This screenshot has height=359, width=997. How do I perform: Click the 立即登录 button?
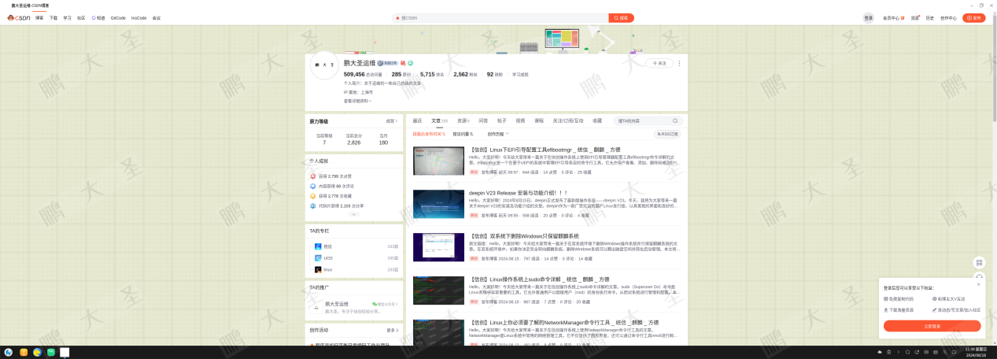[x=932, y=326]
